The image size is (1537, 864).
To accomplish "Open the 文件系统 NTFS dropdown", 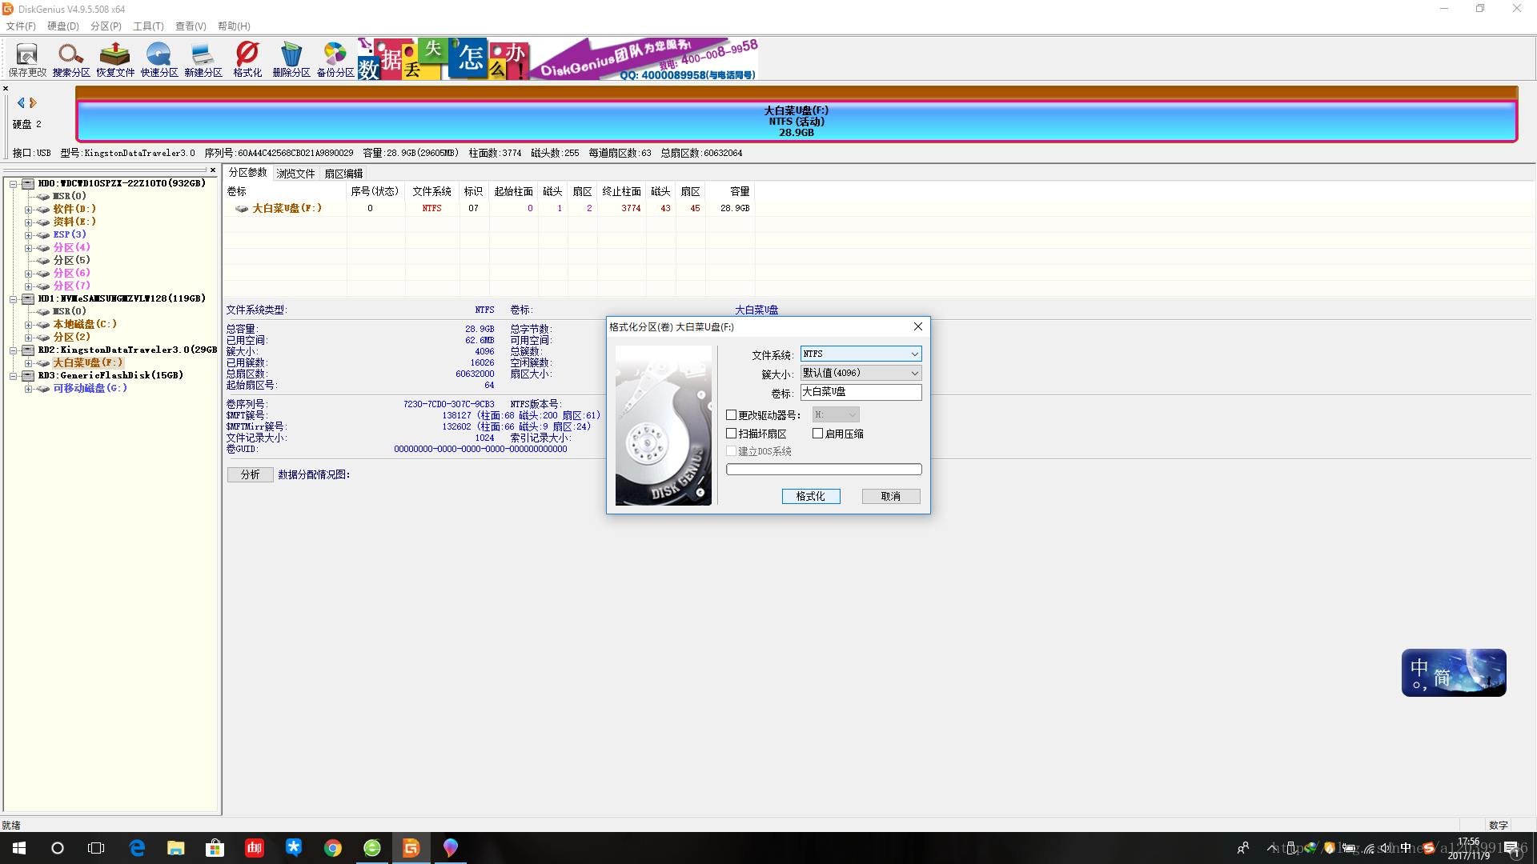I will pos(861,354).
